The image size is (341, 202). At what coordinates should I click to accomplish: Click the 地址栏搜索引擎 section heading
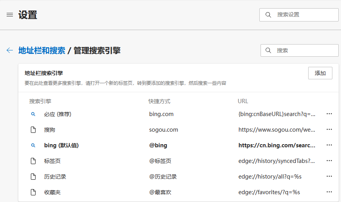point(44,73)
